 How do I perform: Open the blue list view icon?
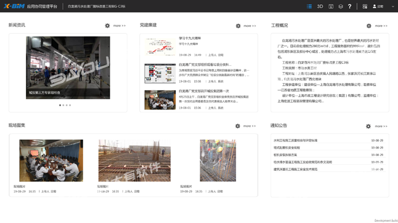tap(309, 6)
